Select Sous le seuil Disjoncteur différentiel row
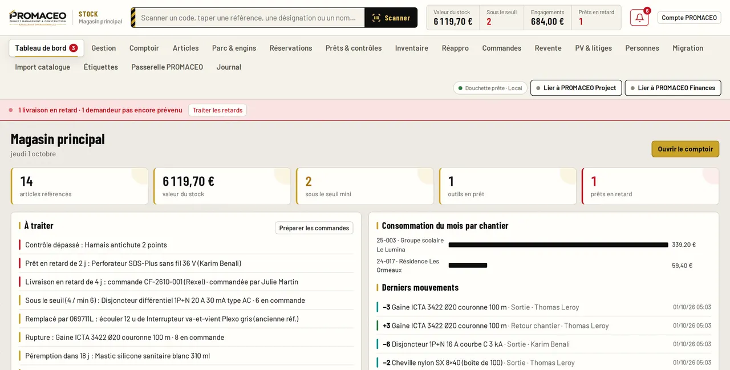This screenshot has height=370, width=730. pyautogui.click(x=186, y=300)
